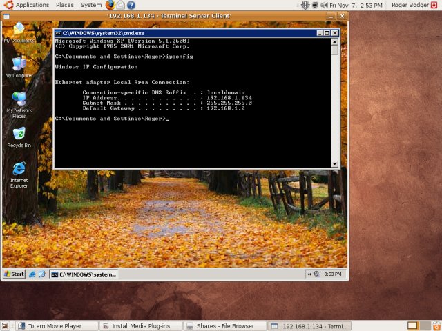Click cmd scrollbar up arrow
Image resolution: width=442 pixels, height=331 pixels.
point(334,41)
